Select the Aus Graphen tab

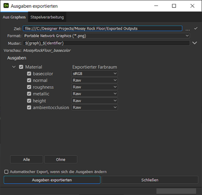[x=14, y=17]
